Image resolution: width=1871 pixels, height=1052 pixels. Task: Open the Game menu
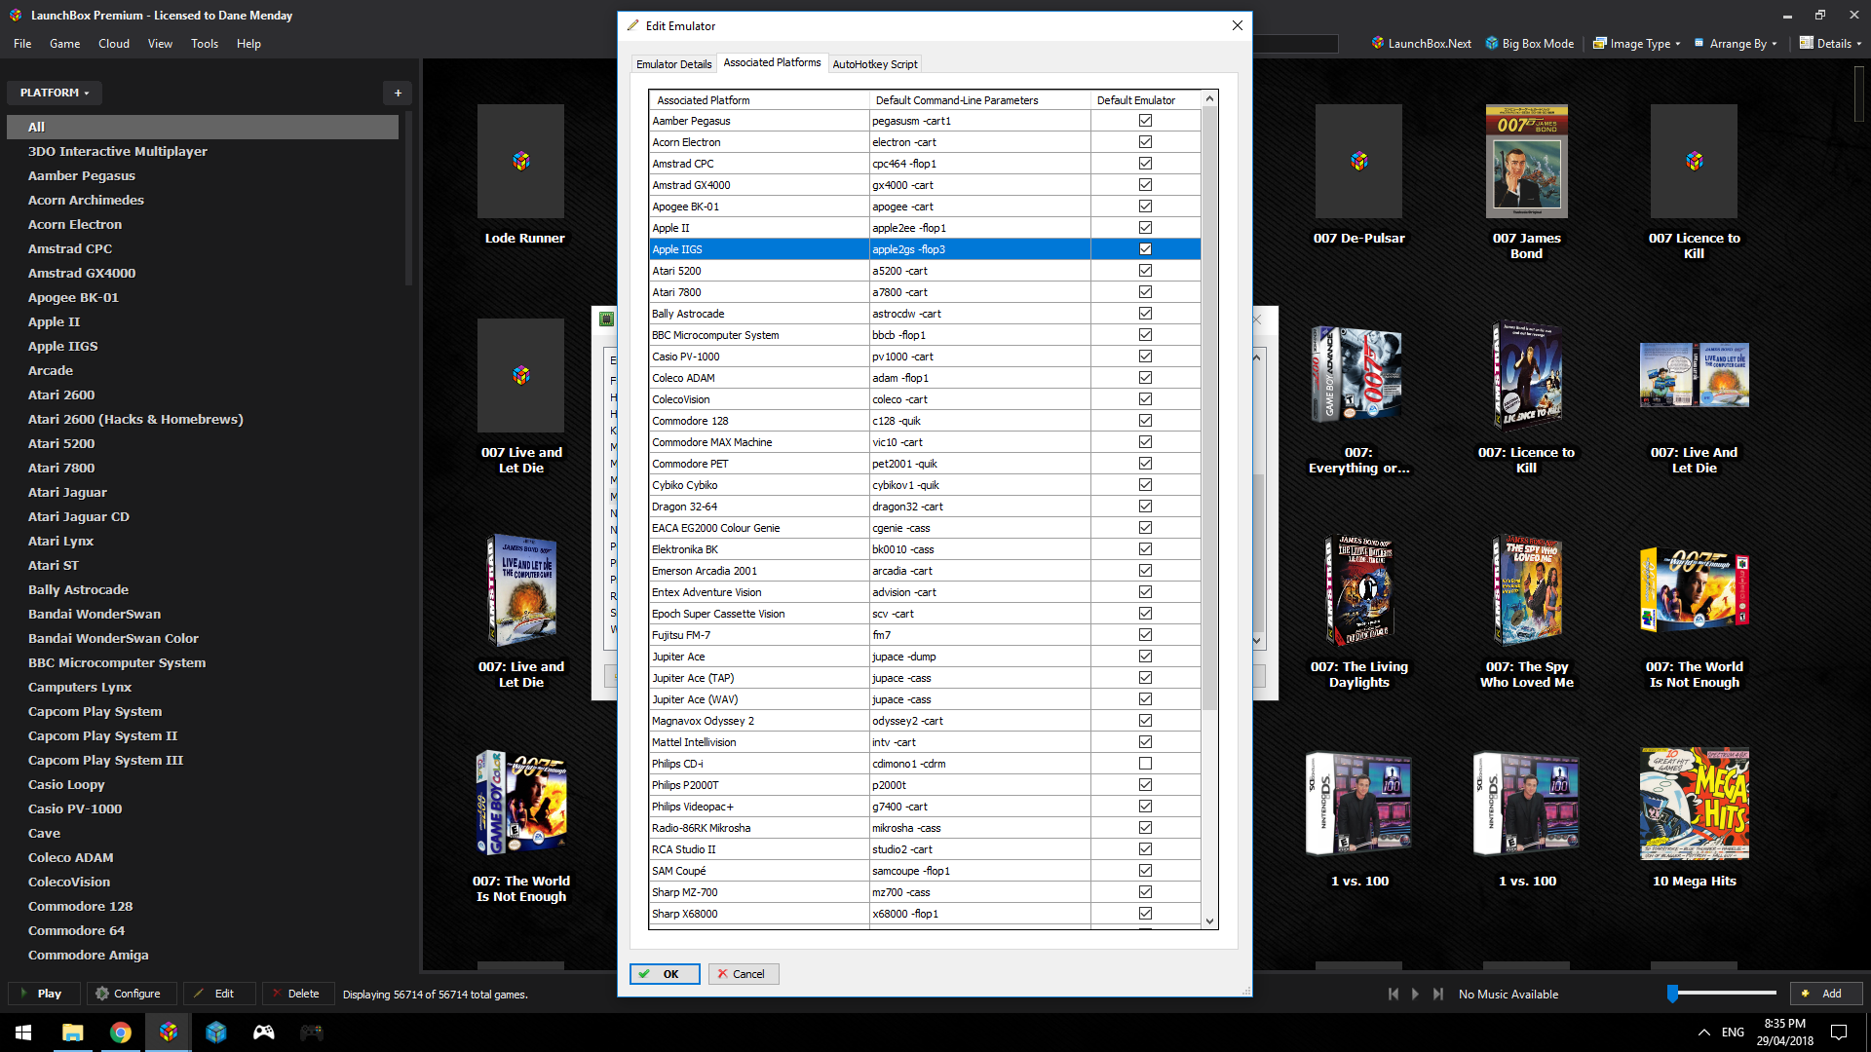64,43
